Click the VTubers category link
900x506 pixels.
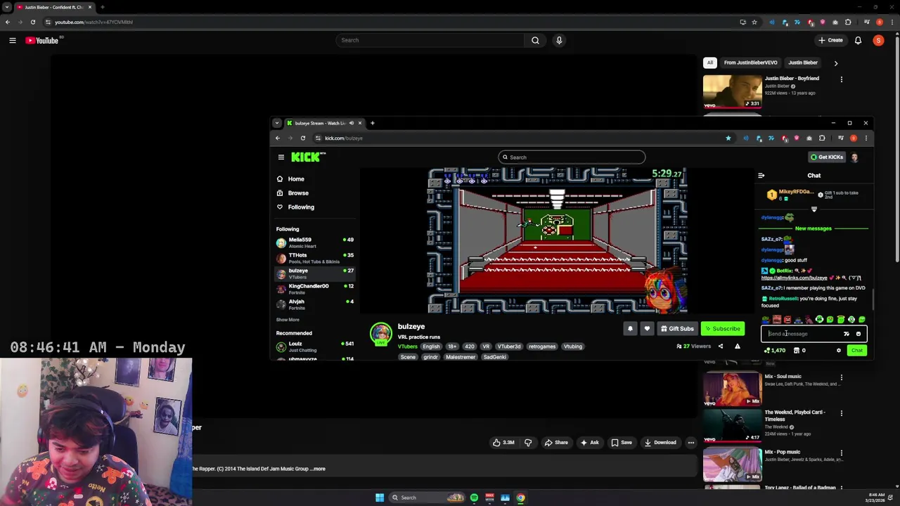click(407, 346)
